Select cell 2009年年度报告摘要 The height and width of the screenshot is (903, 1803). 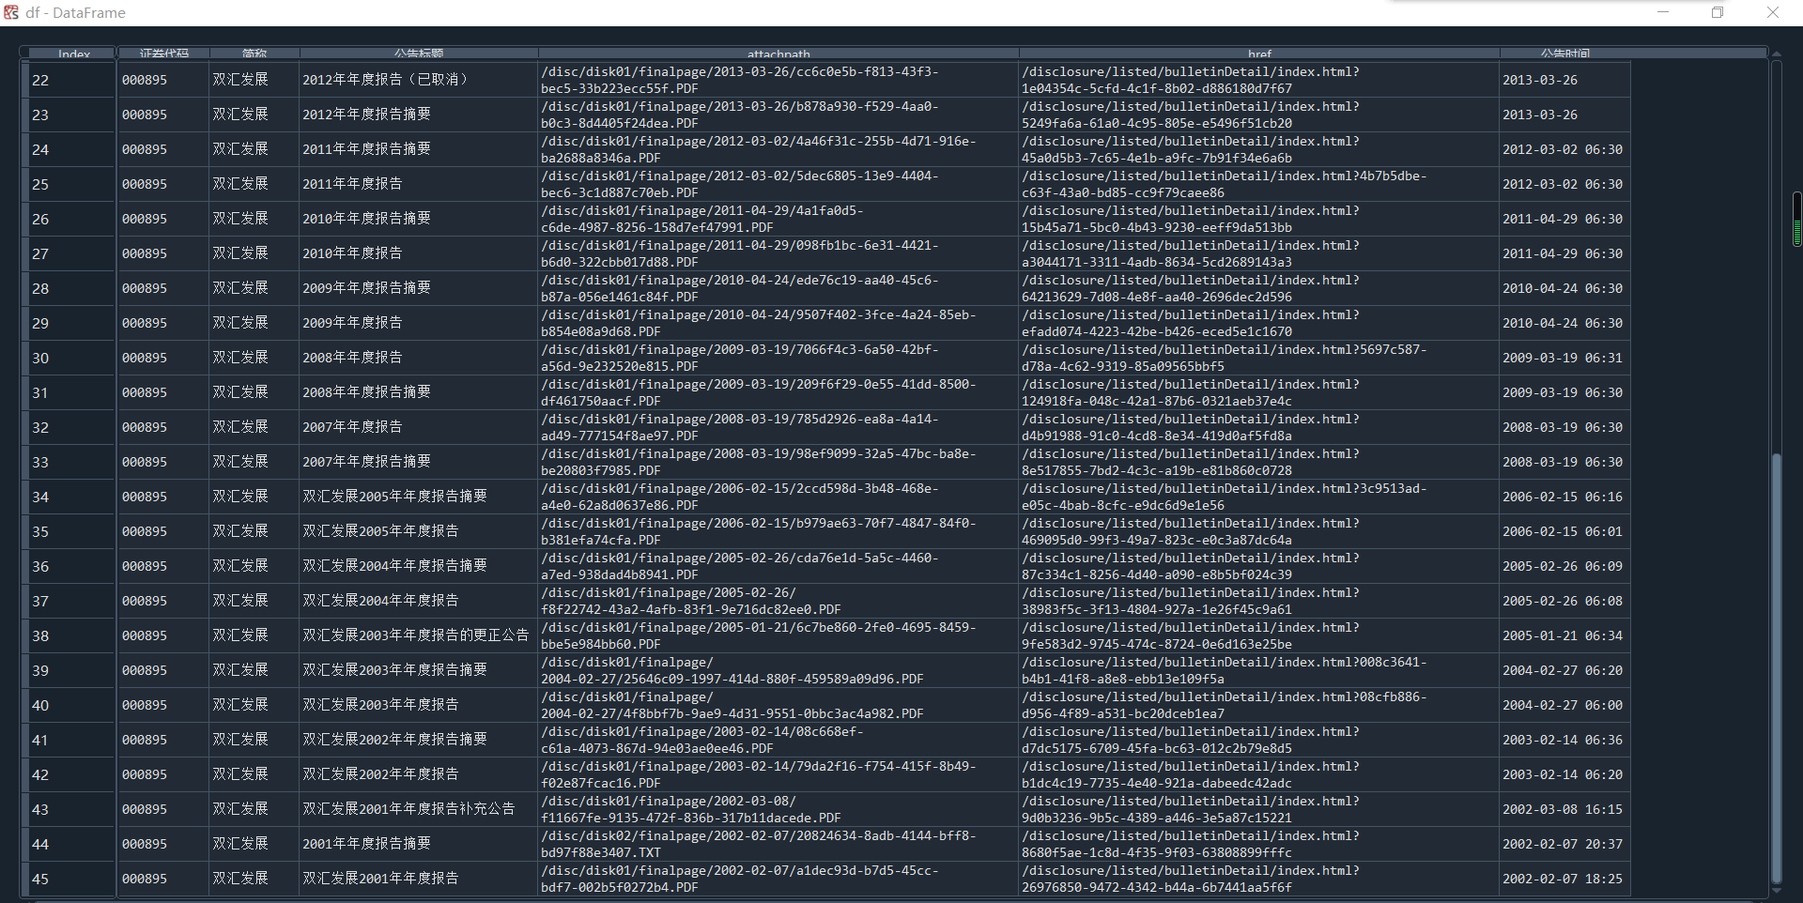(419, 288)
